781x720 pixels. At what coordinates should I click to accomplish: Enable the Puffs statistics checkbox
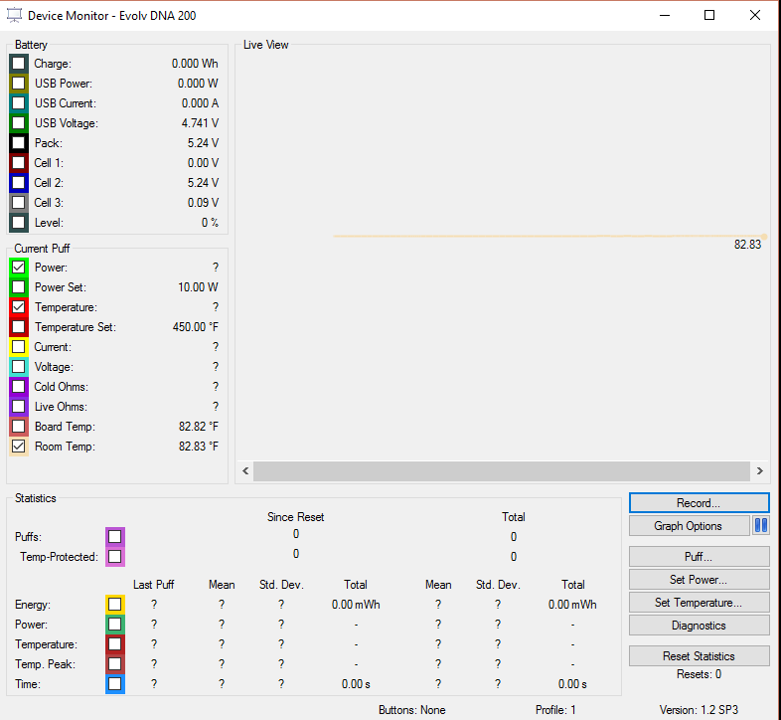tap(115, 537)
